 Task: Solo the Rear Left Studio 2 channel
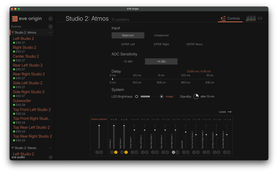pyautogui.click(x=147, y=152)
